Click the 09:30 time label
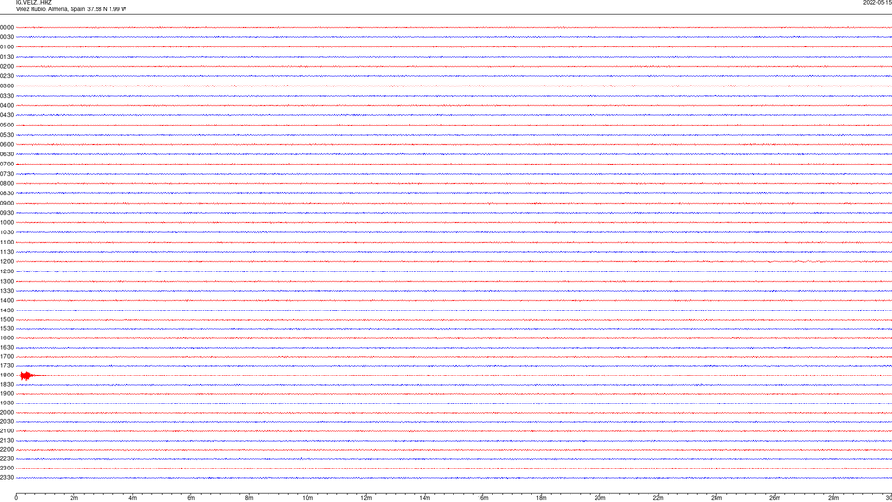 tap(7, 213)
